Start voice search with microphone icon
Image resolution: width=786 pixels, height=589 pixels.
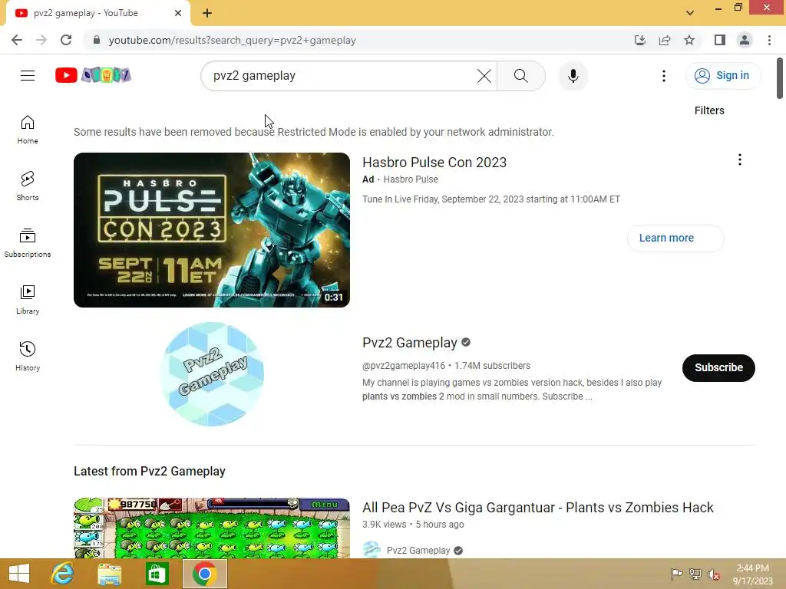573,76
